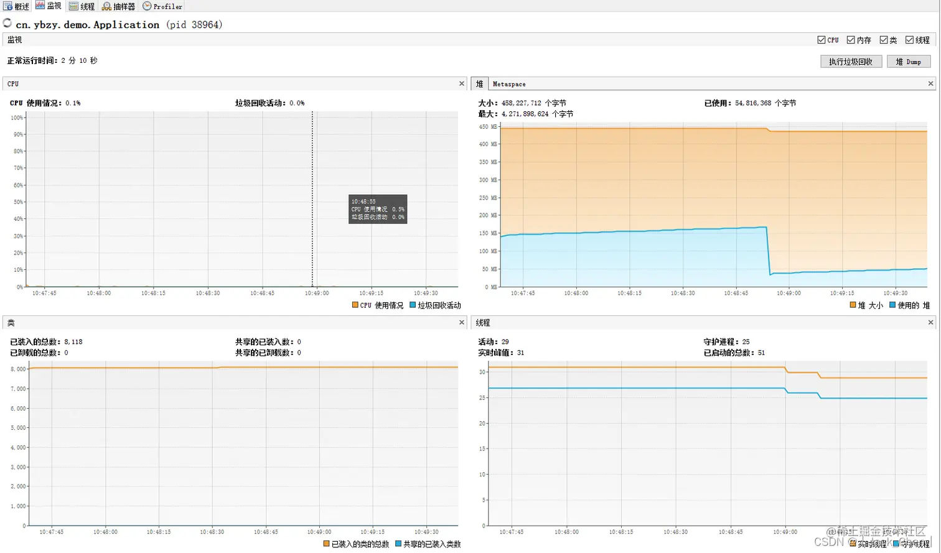The image size is (941, 553).
Task: Select the 监视 tab
Action: (49, 6)
